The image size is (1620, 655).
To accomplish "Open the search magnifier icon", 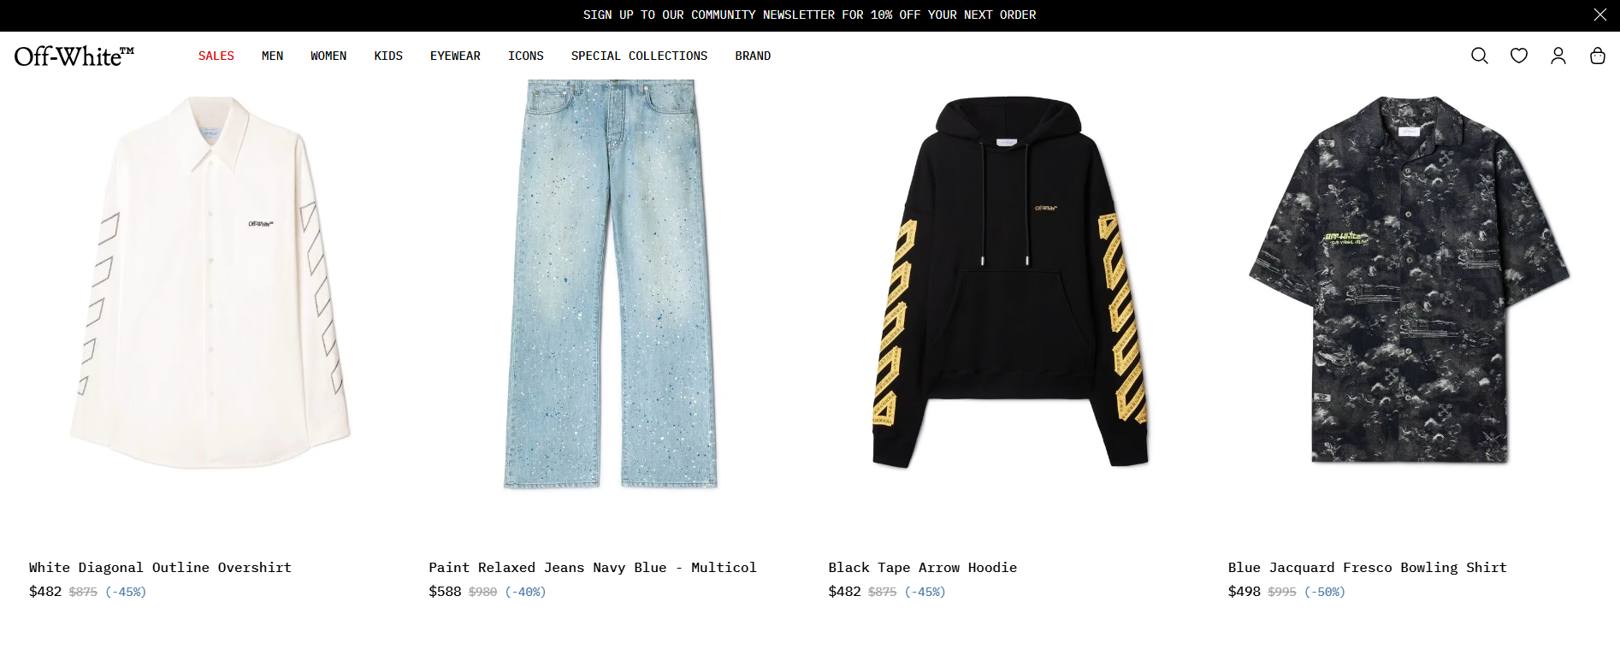I will pos(1480,56).
